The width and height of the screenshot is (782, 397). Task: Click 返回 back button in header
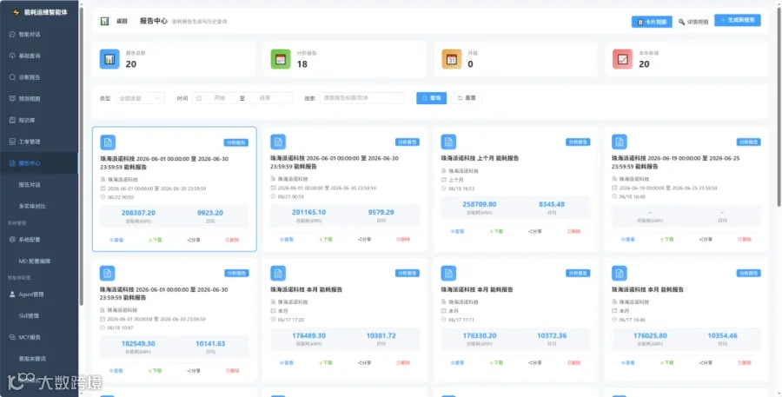[123, 22]
